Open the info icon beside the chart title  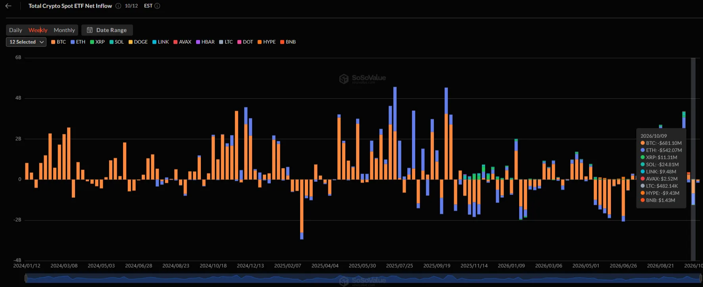pyautogui.click(x=118, y=6)
